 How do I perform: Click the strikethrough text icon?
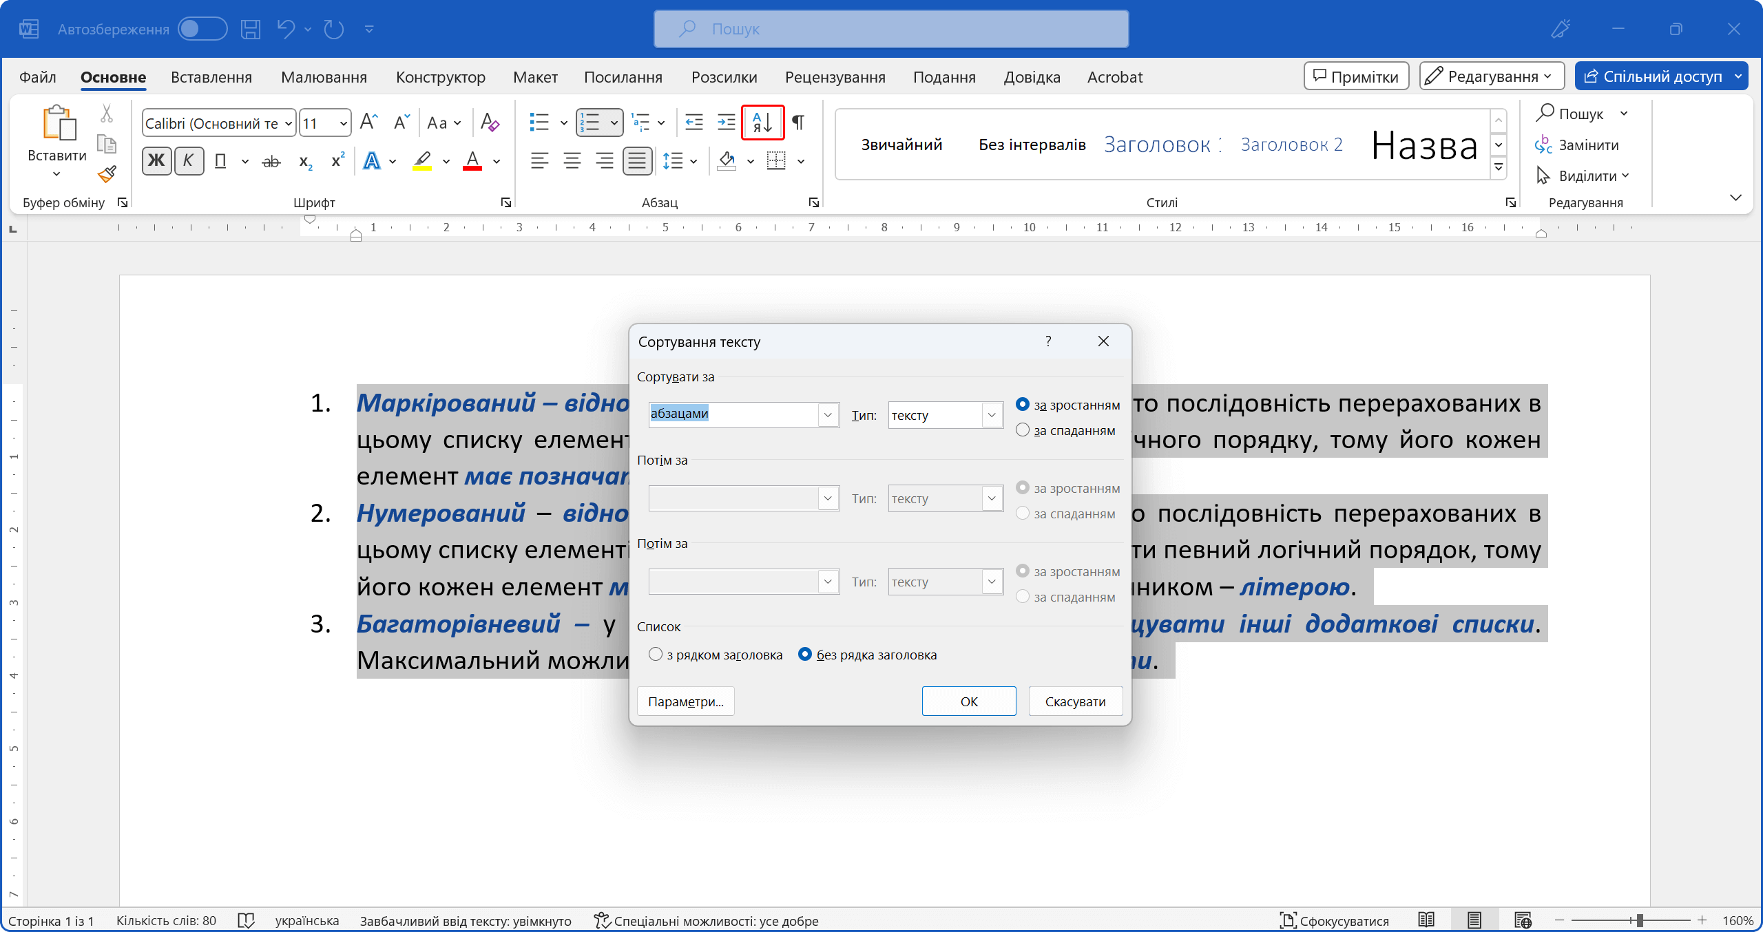click(x=271, y=162)
